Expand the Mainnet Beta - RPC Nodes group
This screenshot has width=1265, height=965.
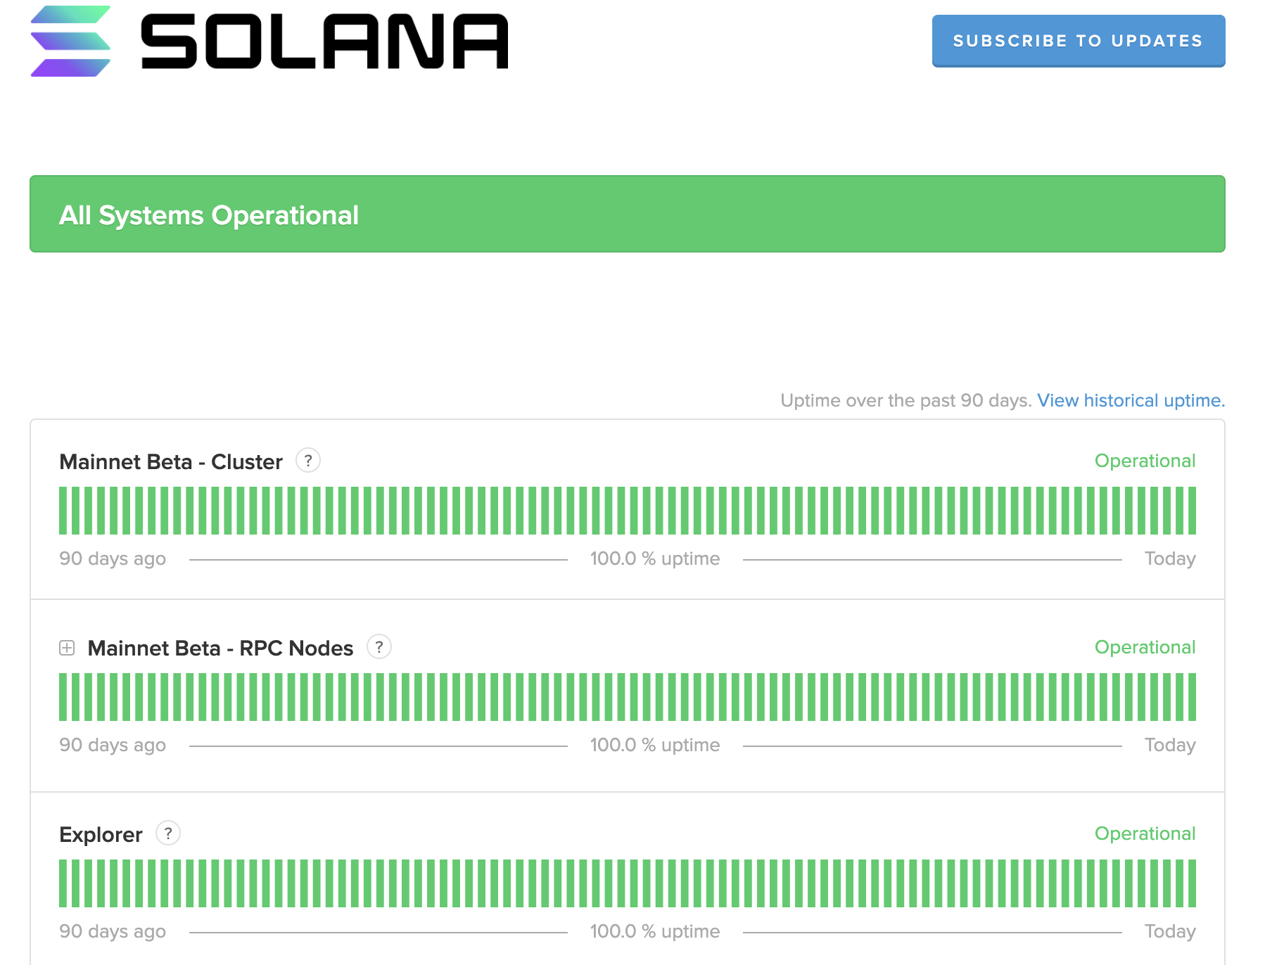click(x=67, y=648)
